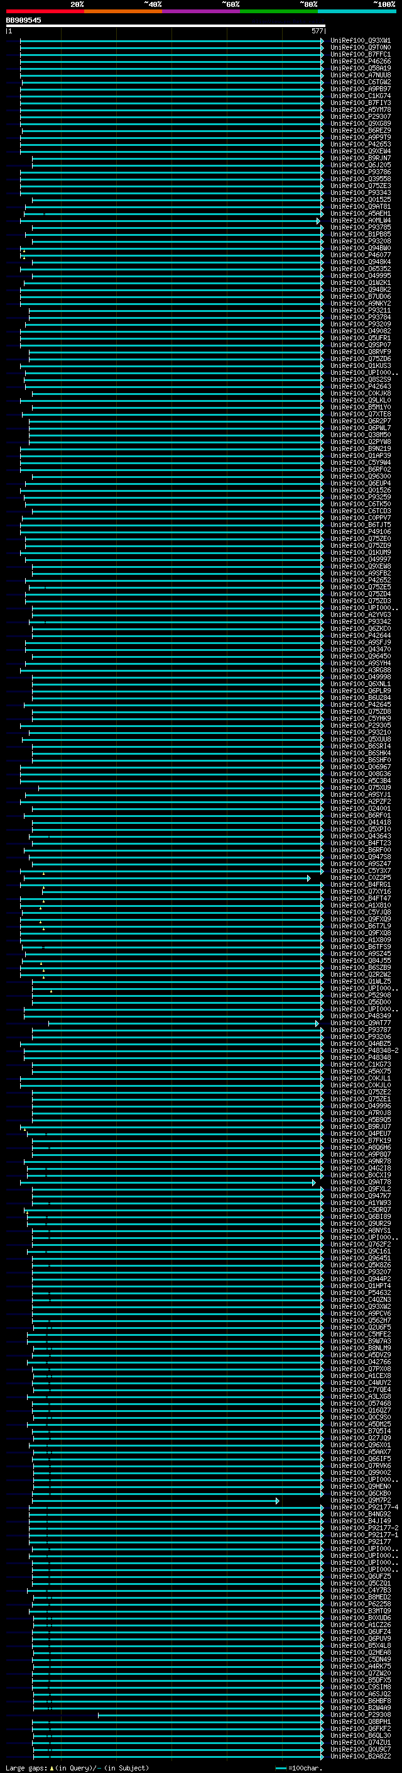Select hit UniRef100_Q9T0N0
This screenshot has width=402, height=1773.
click(361, 48)
